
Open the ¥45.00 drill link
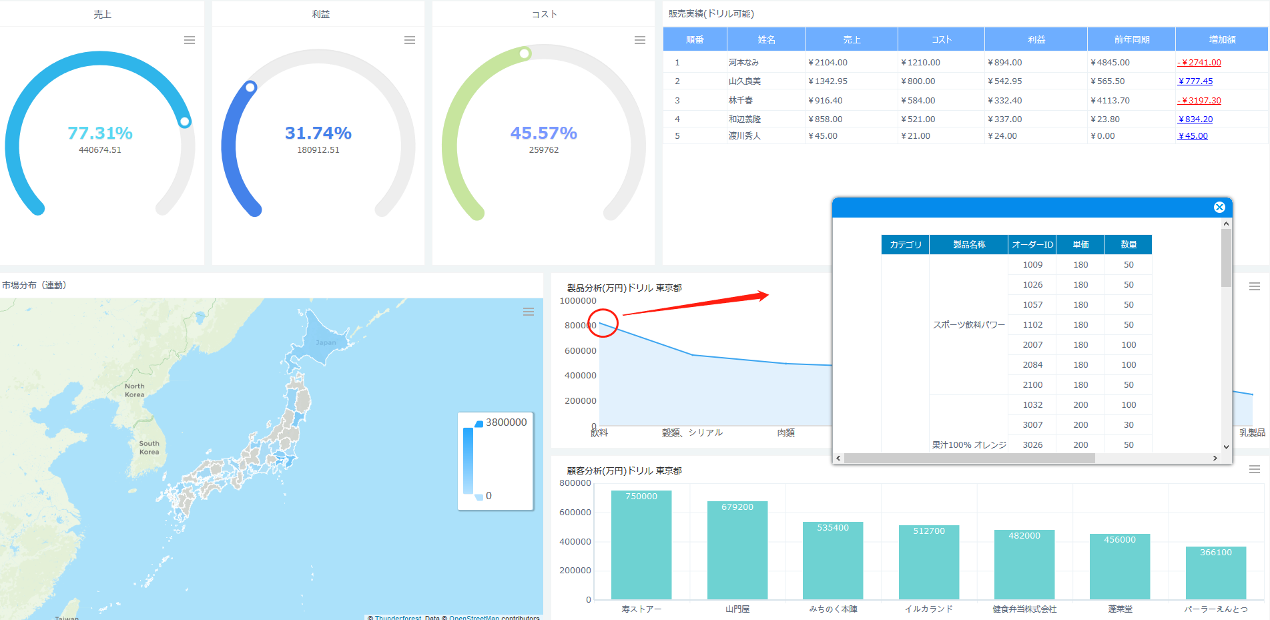1193,136
